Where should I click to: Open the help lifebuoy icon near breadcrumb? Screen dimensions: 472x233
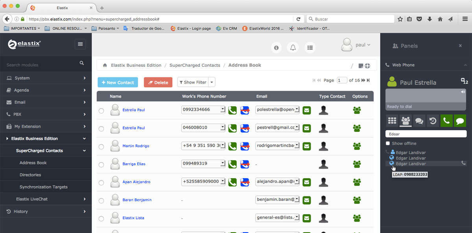(367, 66)
